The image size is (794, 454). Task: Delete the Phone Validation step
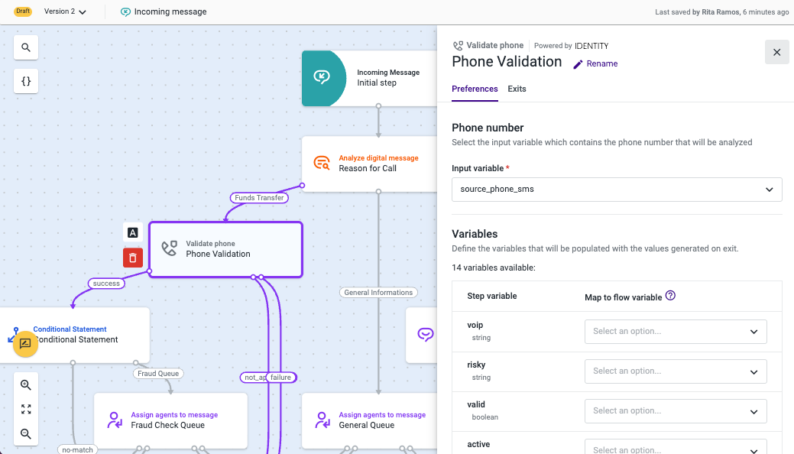[x=133, y=258]
